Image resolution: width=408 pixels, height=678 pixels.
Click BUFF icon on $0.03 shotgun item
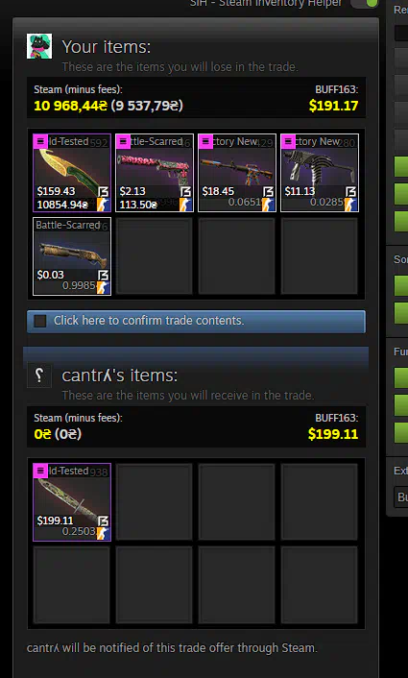[103, 276]
